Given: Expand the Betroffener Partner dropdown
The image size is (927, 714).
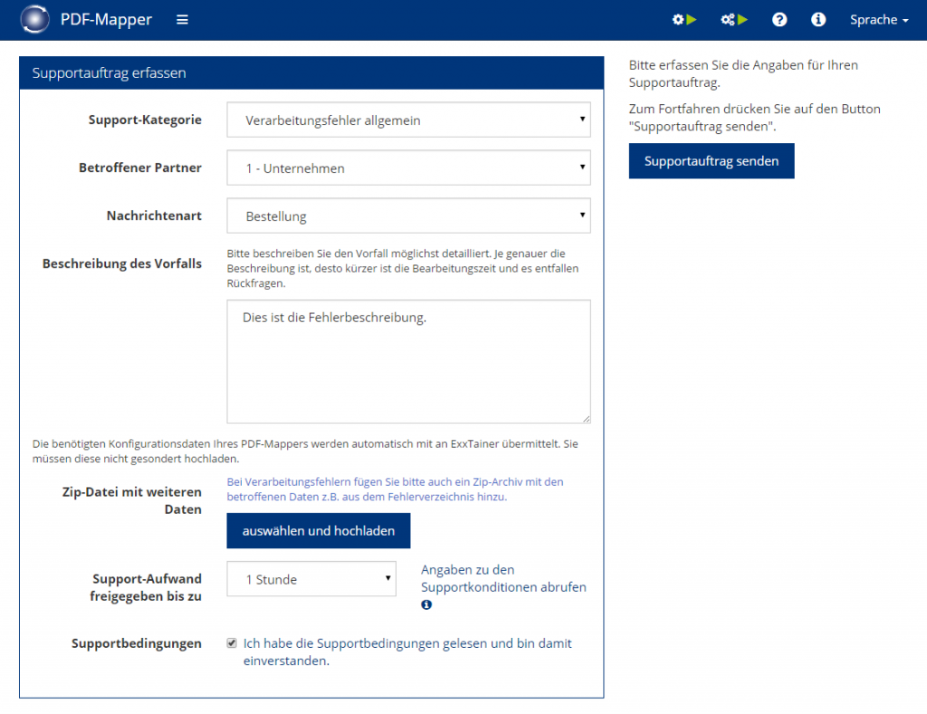Looking at the screenshot, I should coord(408,167).
